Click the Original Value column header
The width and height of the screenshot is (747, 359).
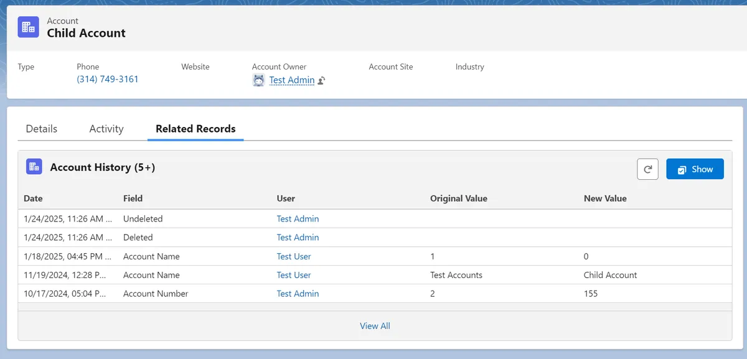point(459,198)
